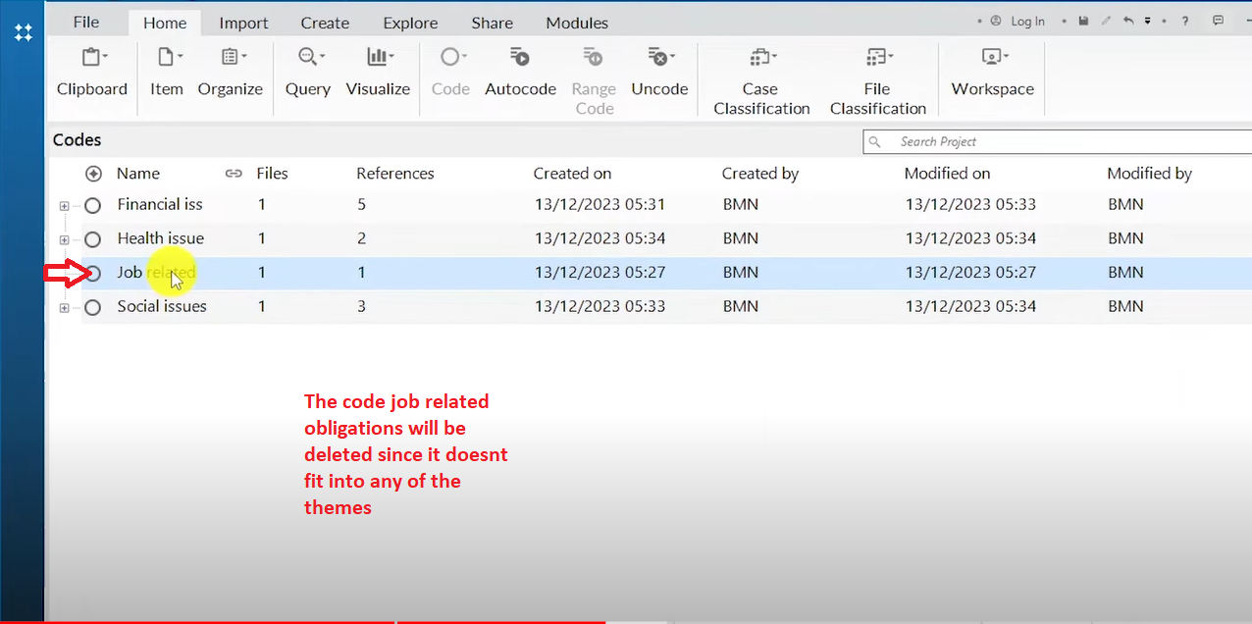Image resolution: width=1252 pixels, height=624 pixels.
Task: Switch to the Create tab
Action: click(325, 23)
